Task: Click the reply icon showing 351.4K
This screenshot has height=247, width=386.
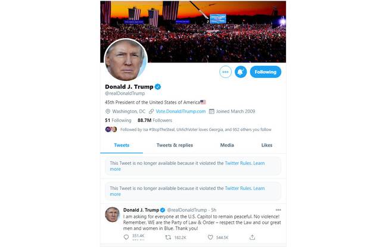Action: pyautogui.click(x=126, y=237)
